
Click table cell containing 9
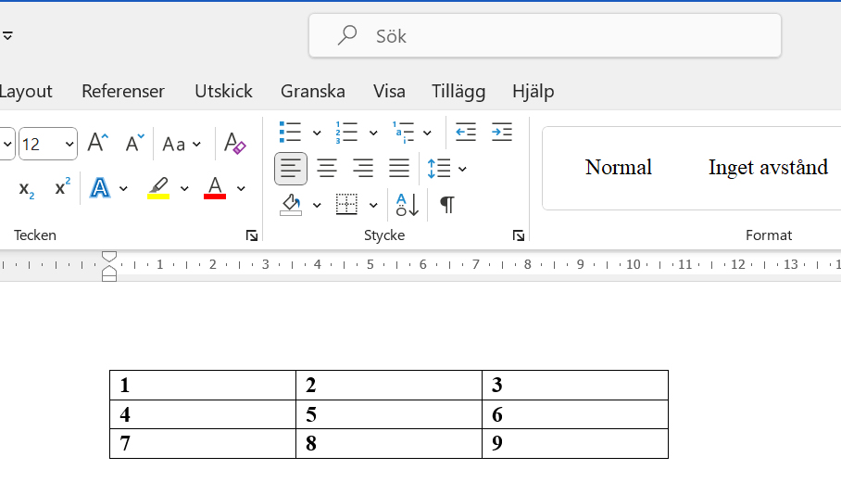pyautogui.click(x=575, y=443)
